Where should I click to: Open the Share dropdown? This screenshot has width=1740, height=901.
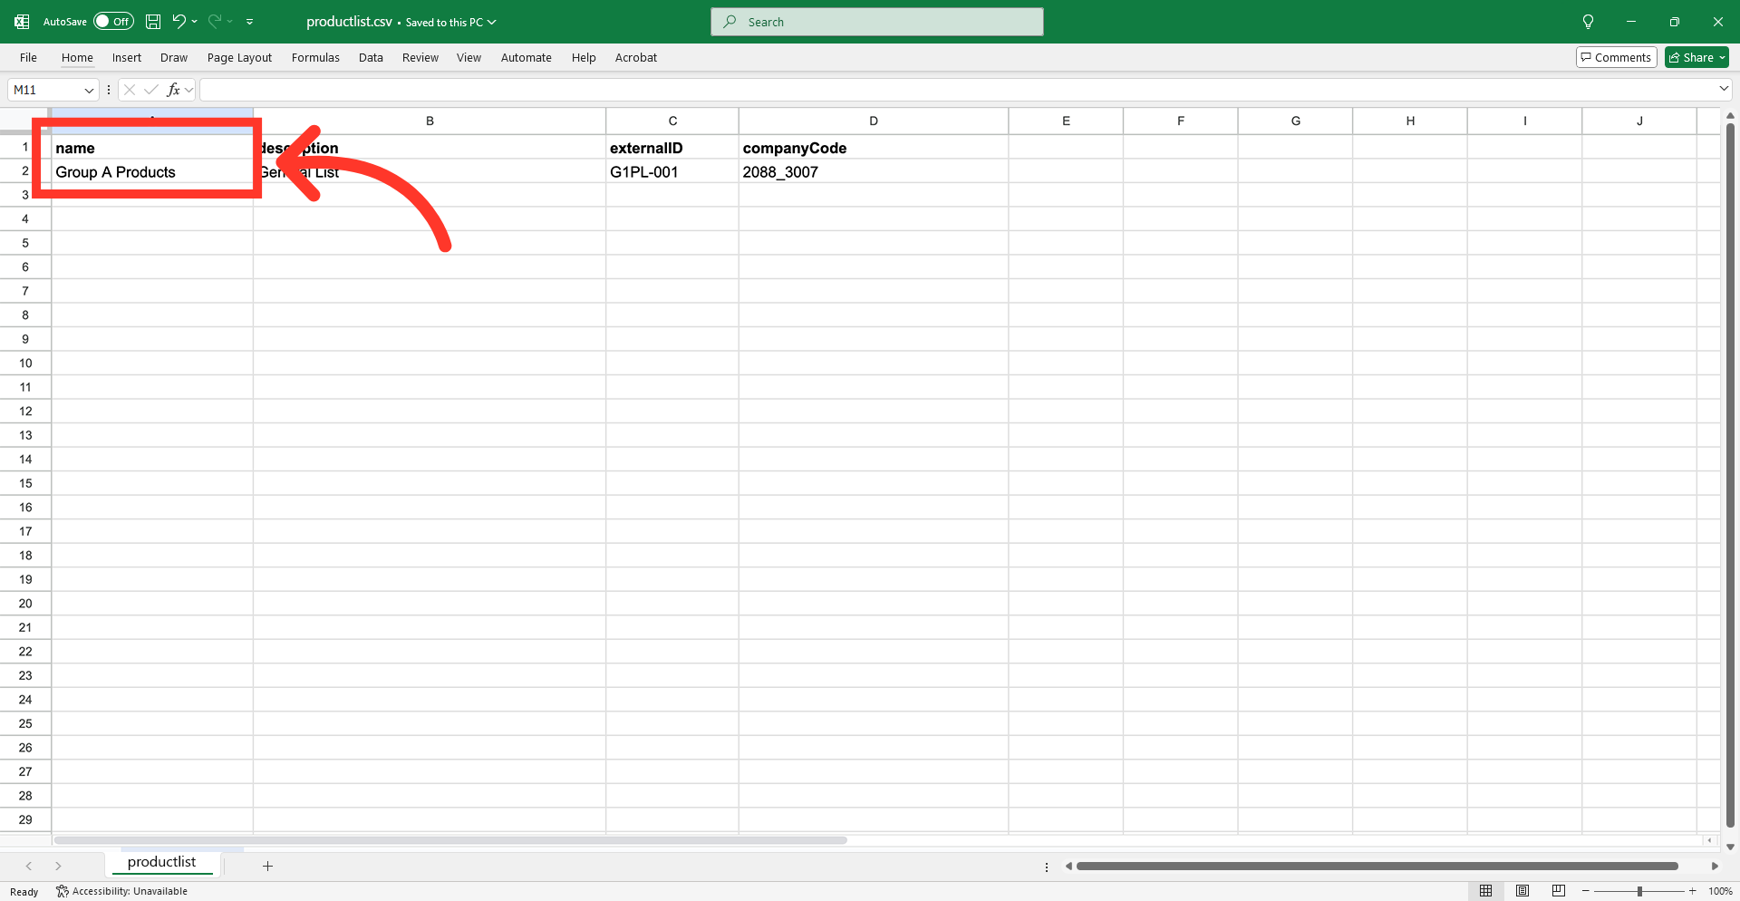[x=1696, y=57]
